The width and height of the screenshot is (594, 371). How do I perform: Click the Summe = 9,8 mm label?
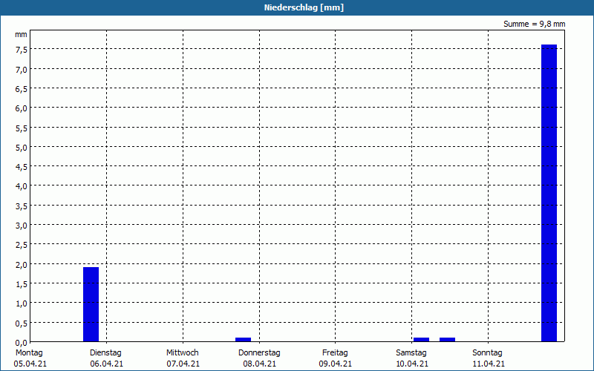[534, 24]
